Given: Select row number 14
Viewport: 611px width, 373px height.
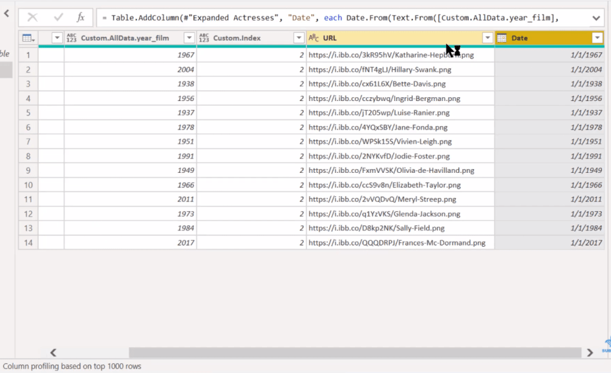Looking at the screenshot, I should (x=28, y=243).
